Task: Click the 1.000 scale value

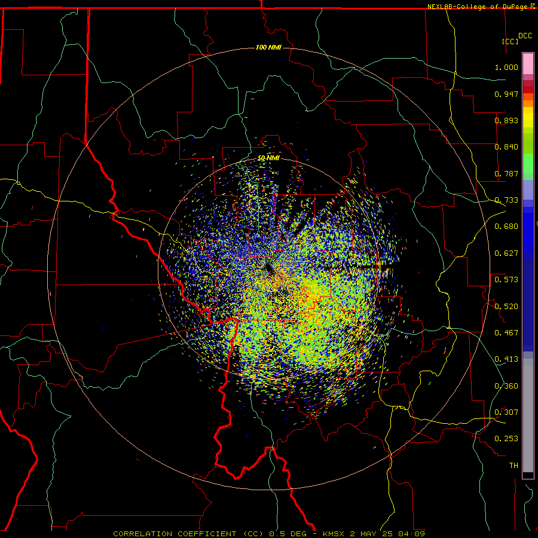Action: tap(506, 67)
